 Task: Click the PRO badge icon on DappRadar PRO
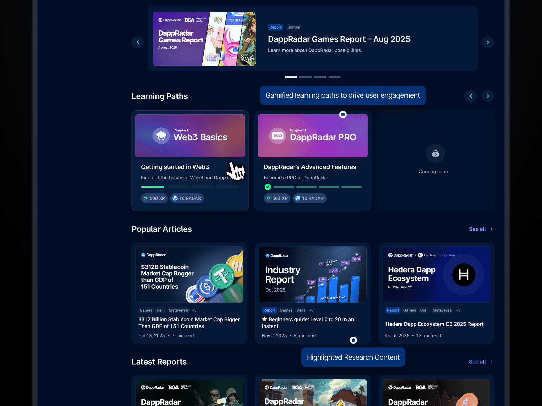click(x=277, y=136)
